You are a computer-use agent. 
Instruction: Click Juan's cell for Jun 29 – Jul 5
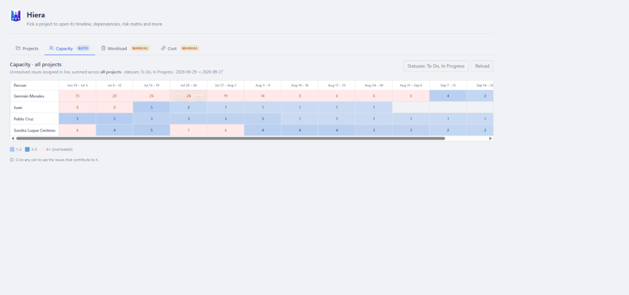78,108
